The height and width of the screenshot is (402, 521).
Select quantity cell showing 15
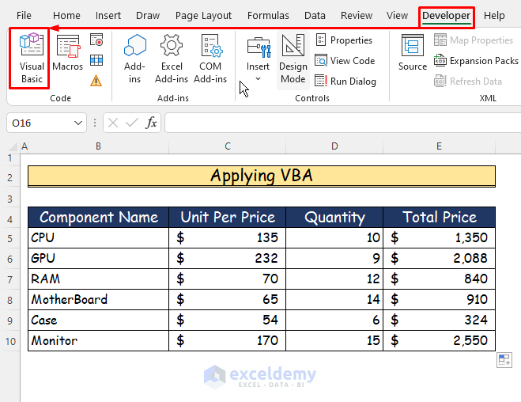(334, 341)
